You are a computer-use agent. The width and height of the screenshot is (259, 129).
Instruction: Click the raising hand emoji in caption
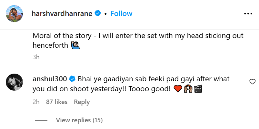click(x=75, y=45)
